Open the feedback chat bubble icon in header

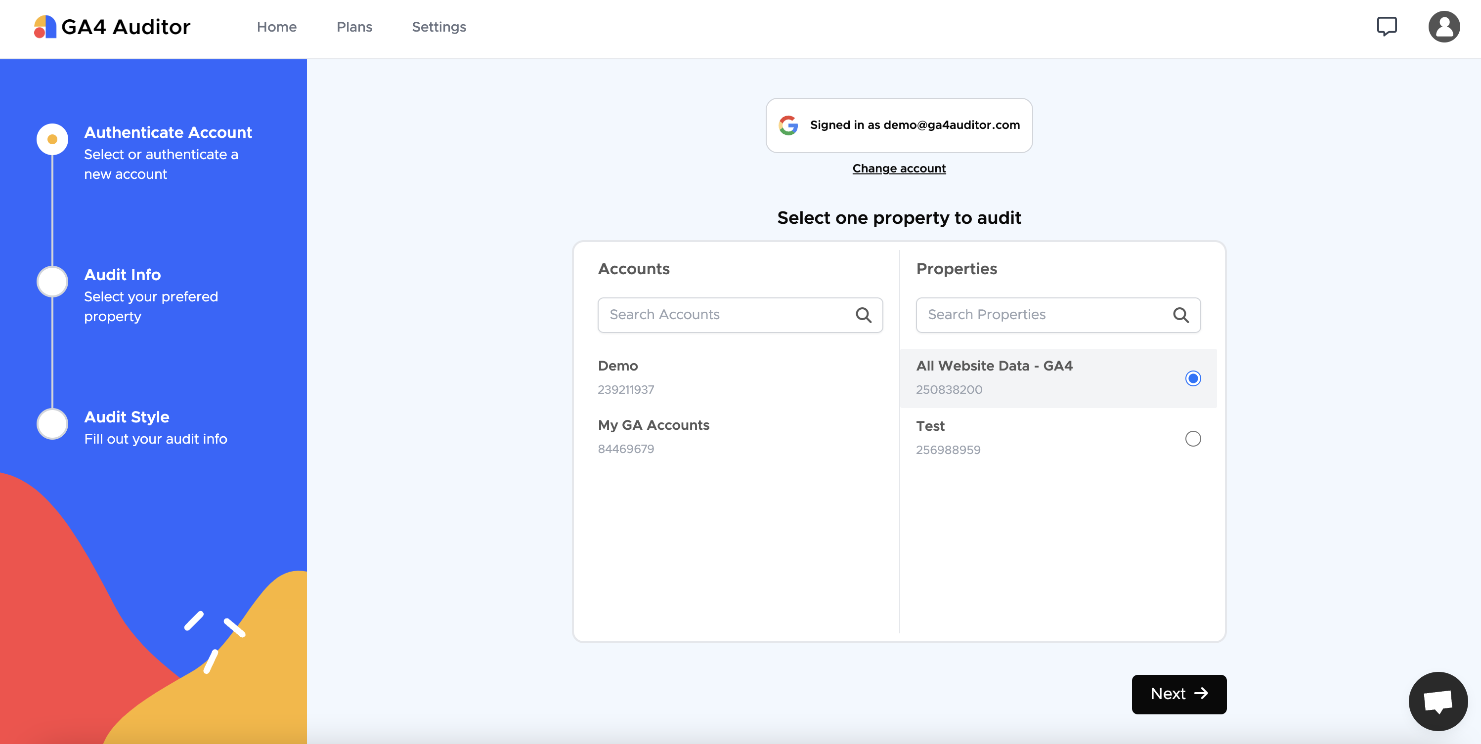[x=1386, y=26]
